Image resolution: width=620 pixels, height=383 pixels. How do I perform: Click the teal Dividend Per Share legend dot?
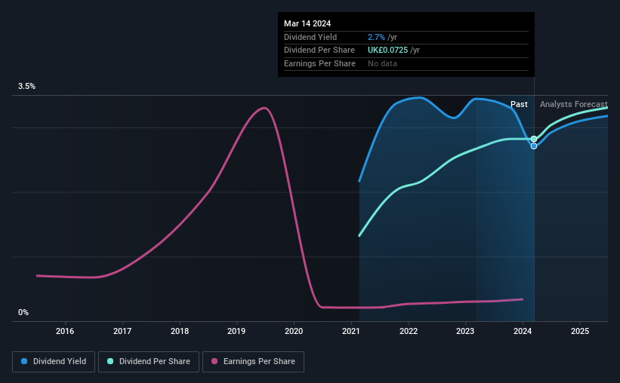pos(110,361)
